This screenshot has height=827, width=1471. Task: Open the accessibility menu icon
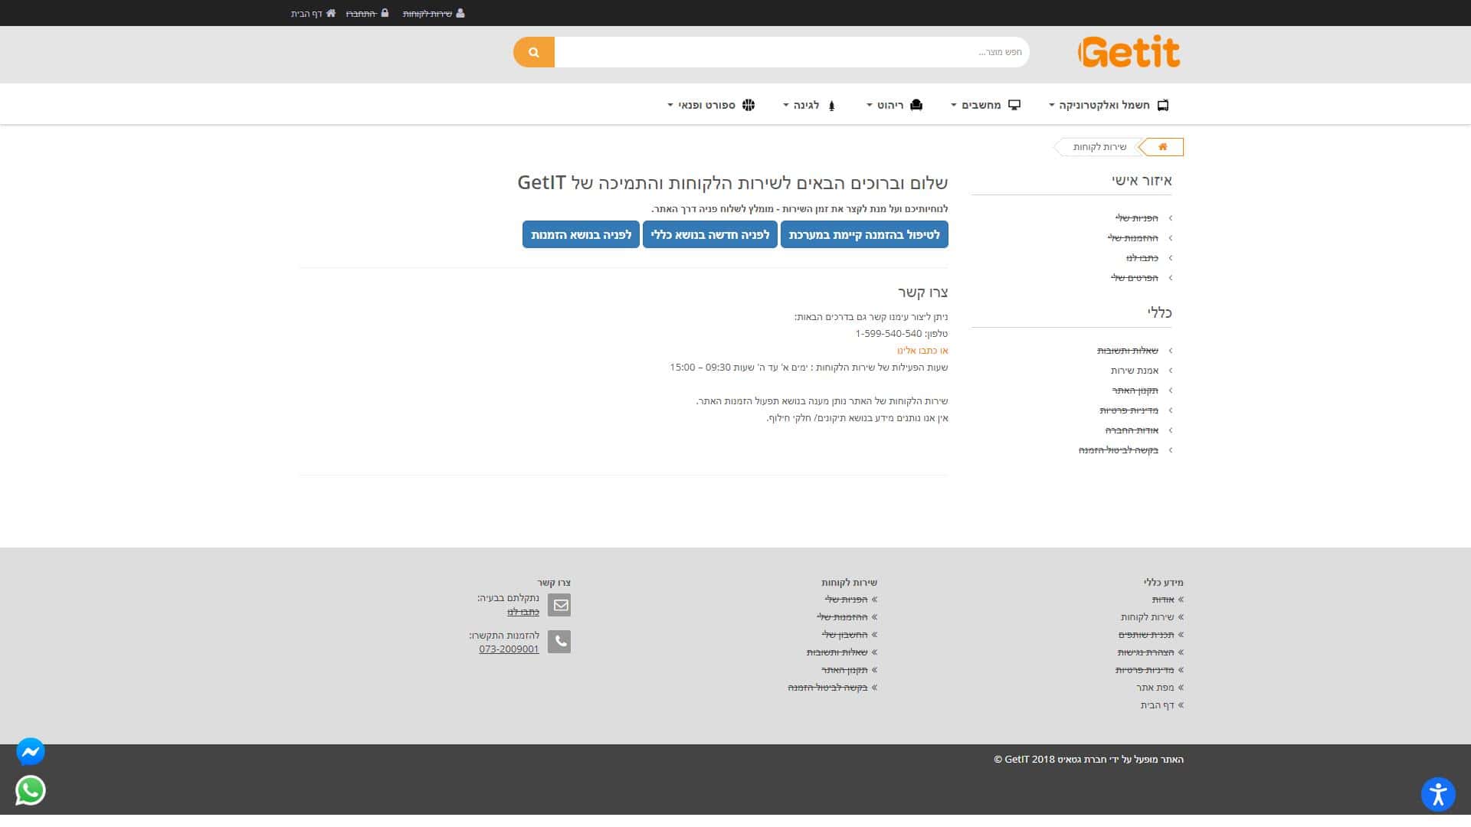(x=1437, y=794)
